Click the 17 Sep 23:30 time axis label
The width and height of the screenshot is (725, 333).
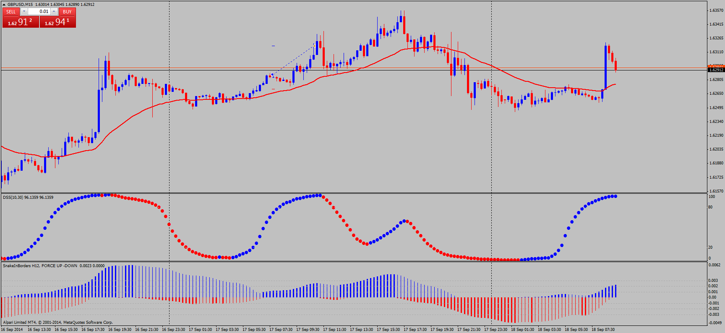(496, 330)
